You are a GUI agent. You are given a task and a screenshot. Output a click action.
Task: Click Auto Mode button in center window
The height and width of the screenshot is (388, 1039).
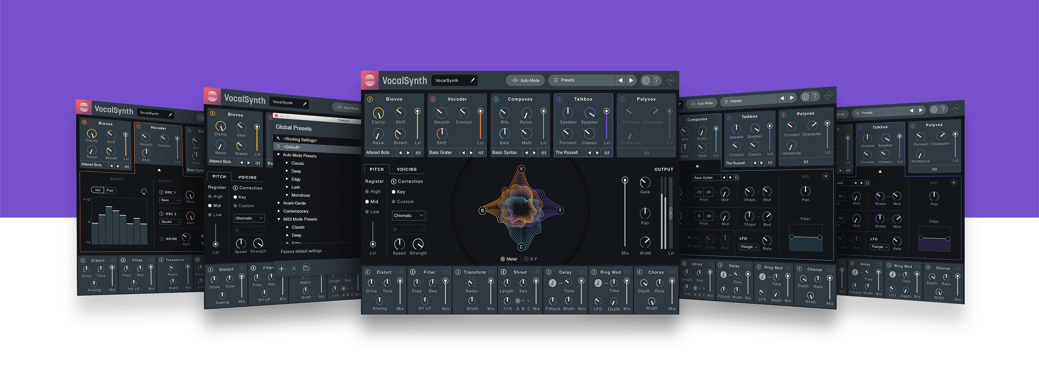525,81
